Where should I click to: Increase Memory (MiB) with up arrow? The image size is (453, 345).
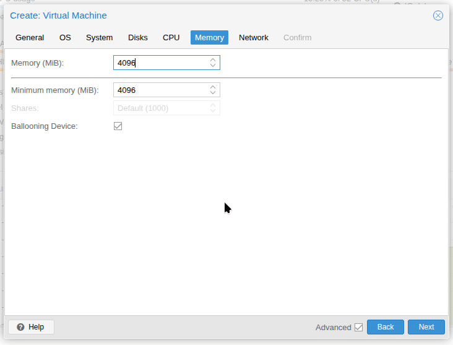pos(213,60)
